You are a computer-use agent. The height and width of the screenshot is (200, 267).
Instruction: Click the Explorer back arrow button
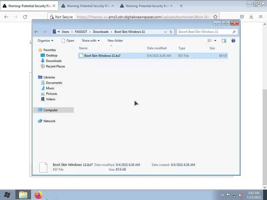point(36,32)
